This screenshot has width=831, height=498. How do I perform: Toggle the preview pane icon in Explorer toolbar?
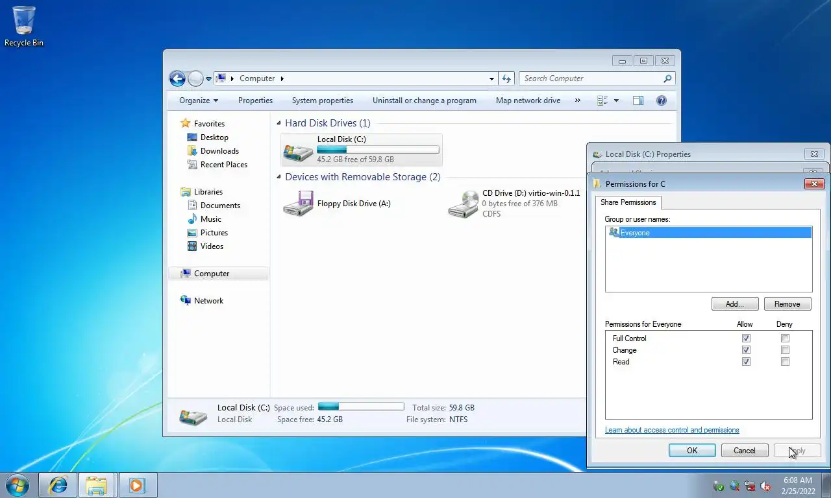(638, 101)
